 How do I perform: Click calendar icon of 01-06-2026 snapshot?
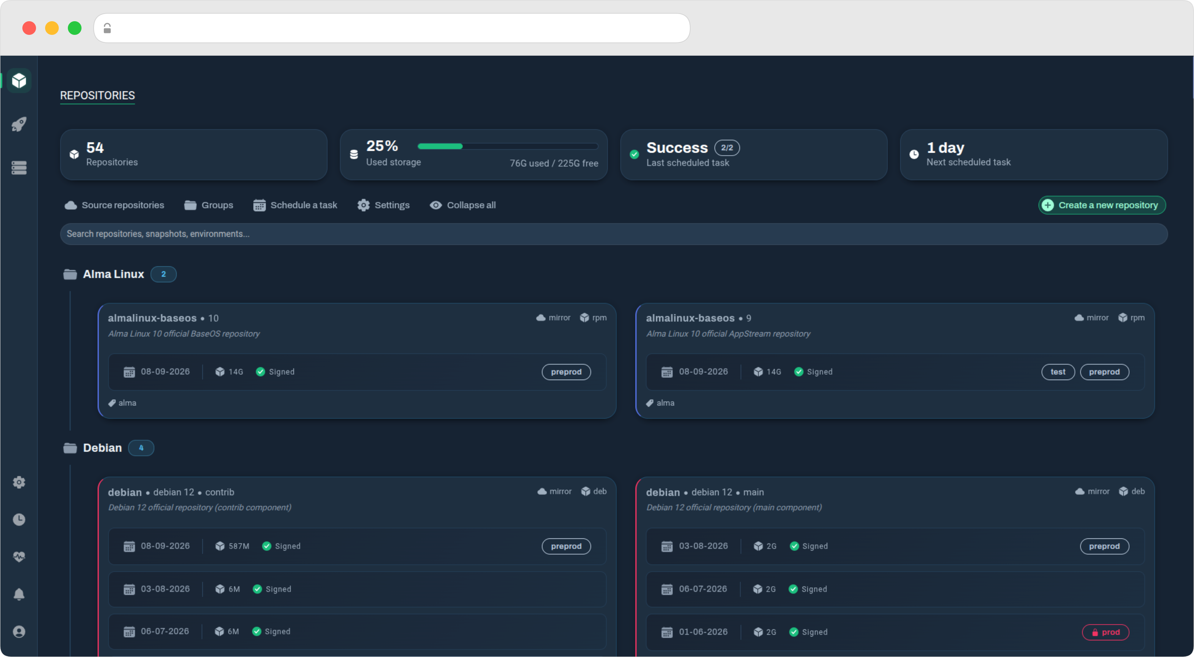tap(667, 632)
